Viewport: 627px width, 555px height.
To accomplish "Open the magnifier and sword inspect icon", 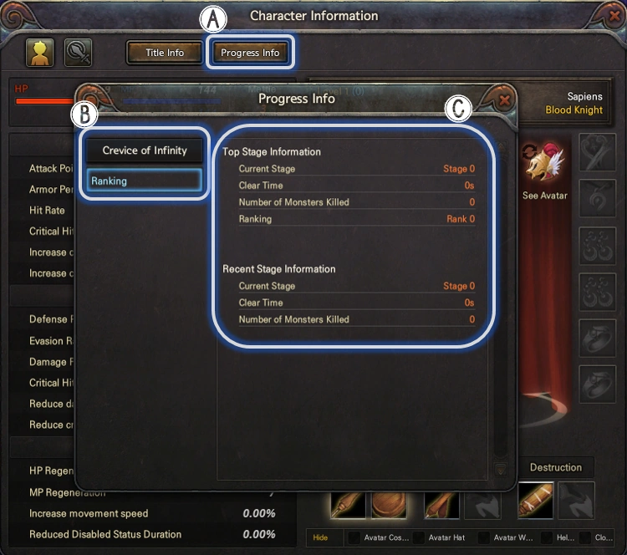I will point(78,53).
